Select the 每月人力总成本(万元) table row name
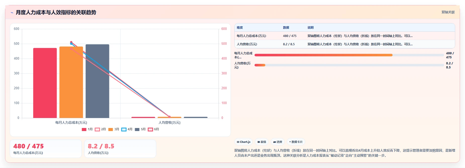The image size is (465, 168). click(x=251, y=36)
